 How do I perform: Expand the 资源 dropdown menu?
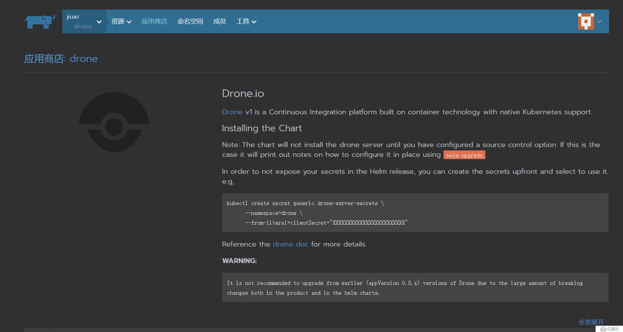click(x=121, y=21)
